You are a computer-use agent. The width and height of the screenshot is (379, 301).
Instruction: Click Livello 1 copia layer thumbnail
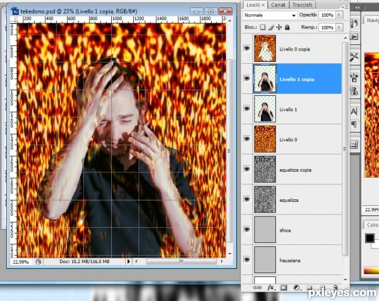(265, 79)
